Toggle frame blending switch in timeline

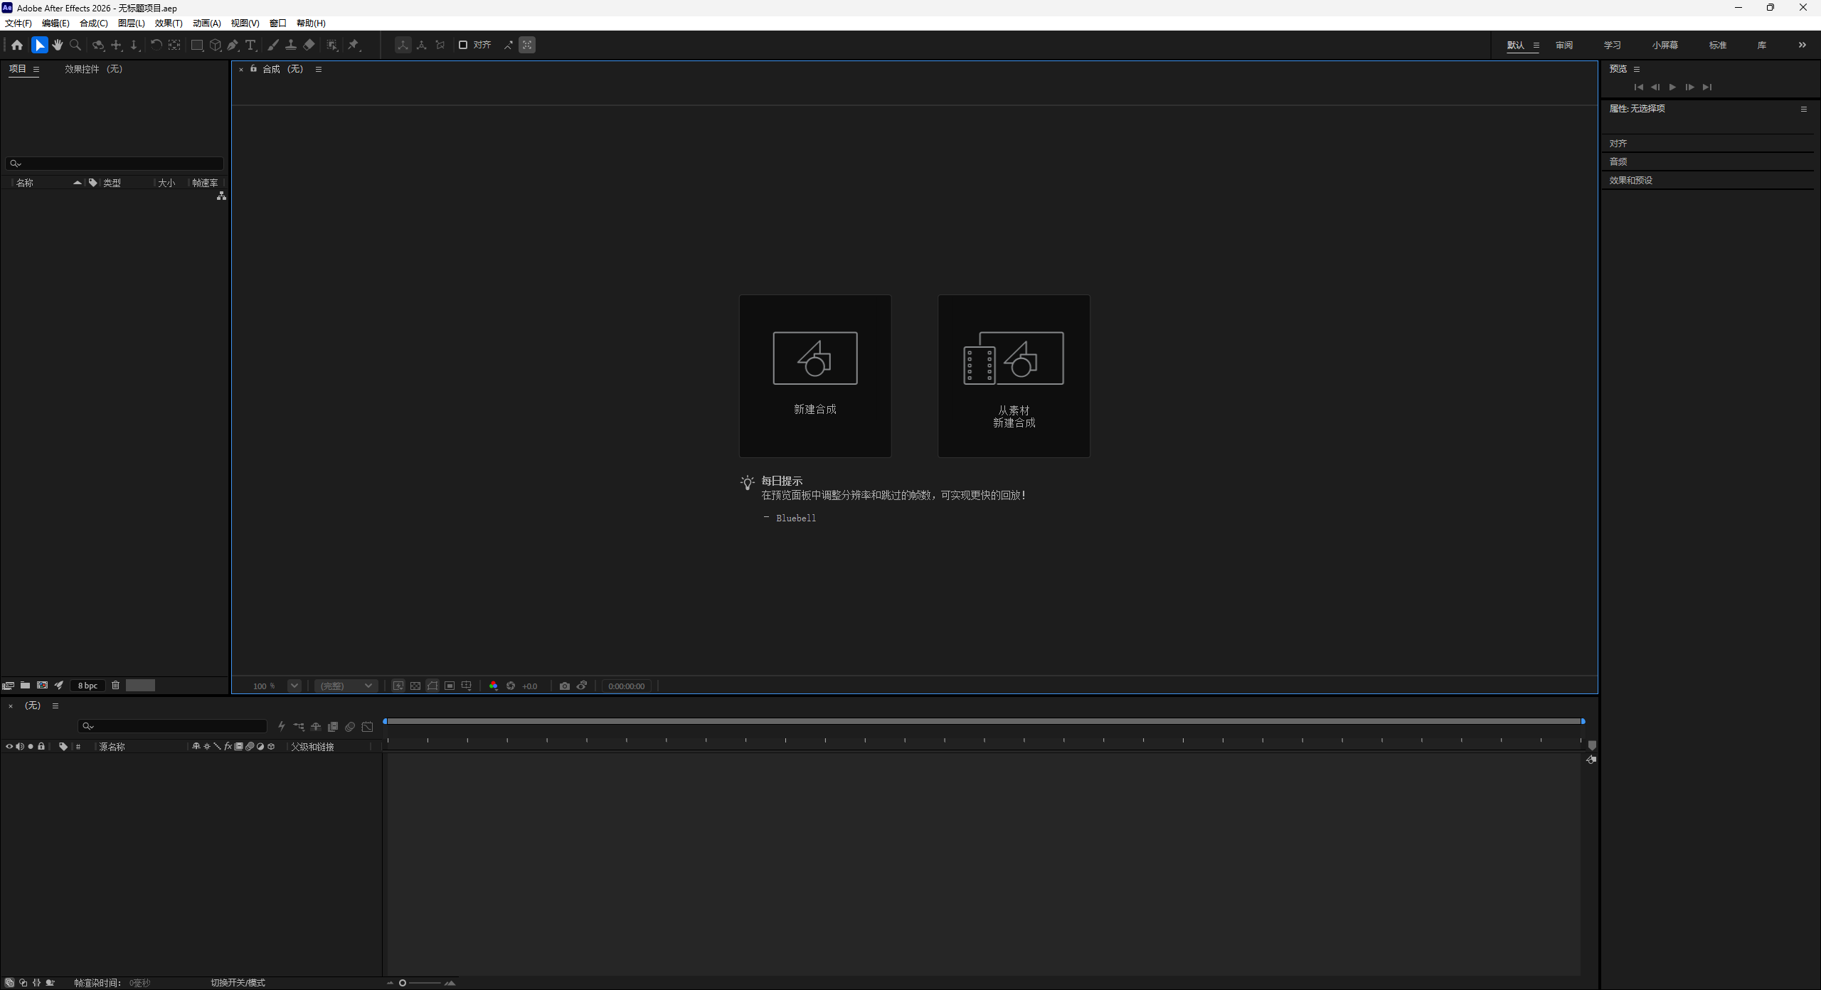point(333,727)
